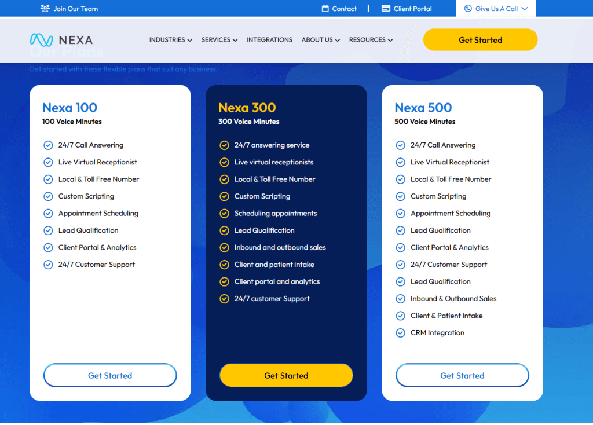Toggle the check for 24/7 Customer Support in Nexa 500
Image resolution: width=593 pixels, height=425 pixels.
400,265
